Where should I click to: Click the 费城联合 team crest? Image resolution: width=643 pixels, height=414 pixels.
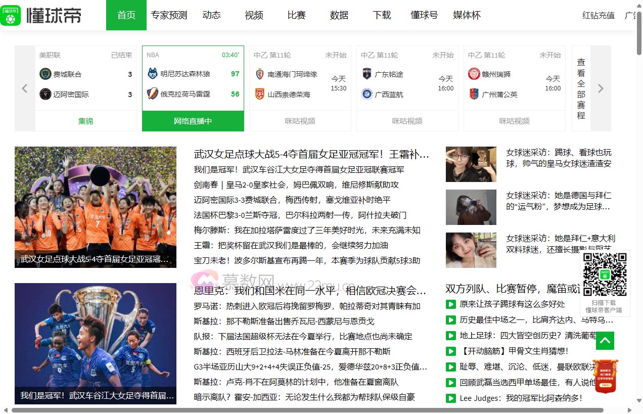(x=45, y=74)
